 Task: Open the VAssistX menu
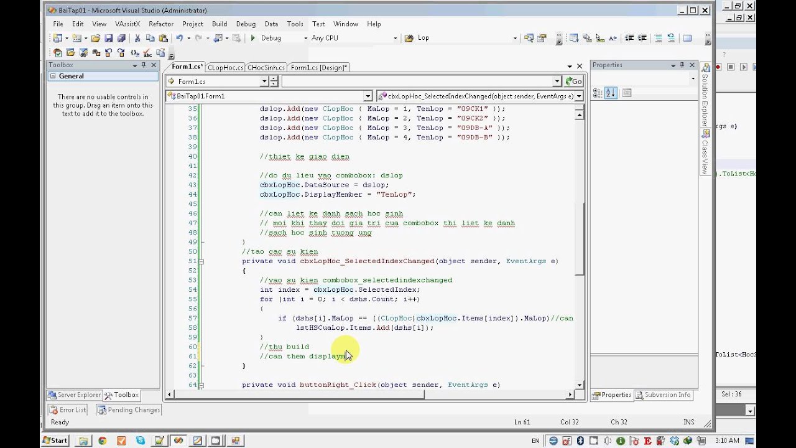(127, 24)
